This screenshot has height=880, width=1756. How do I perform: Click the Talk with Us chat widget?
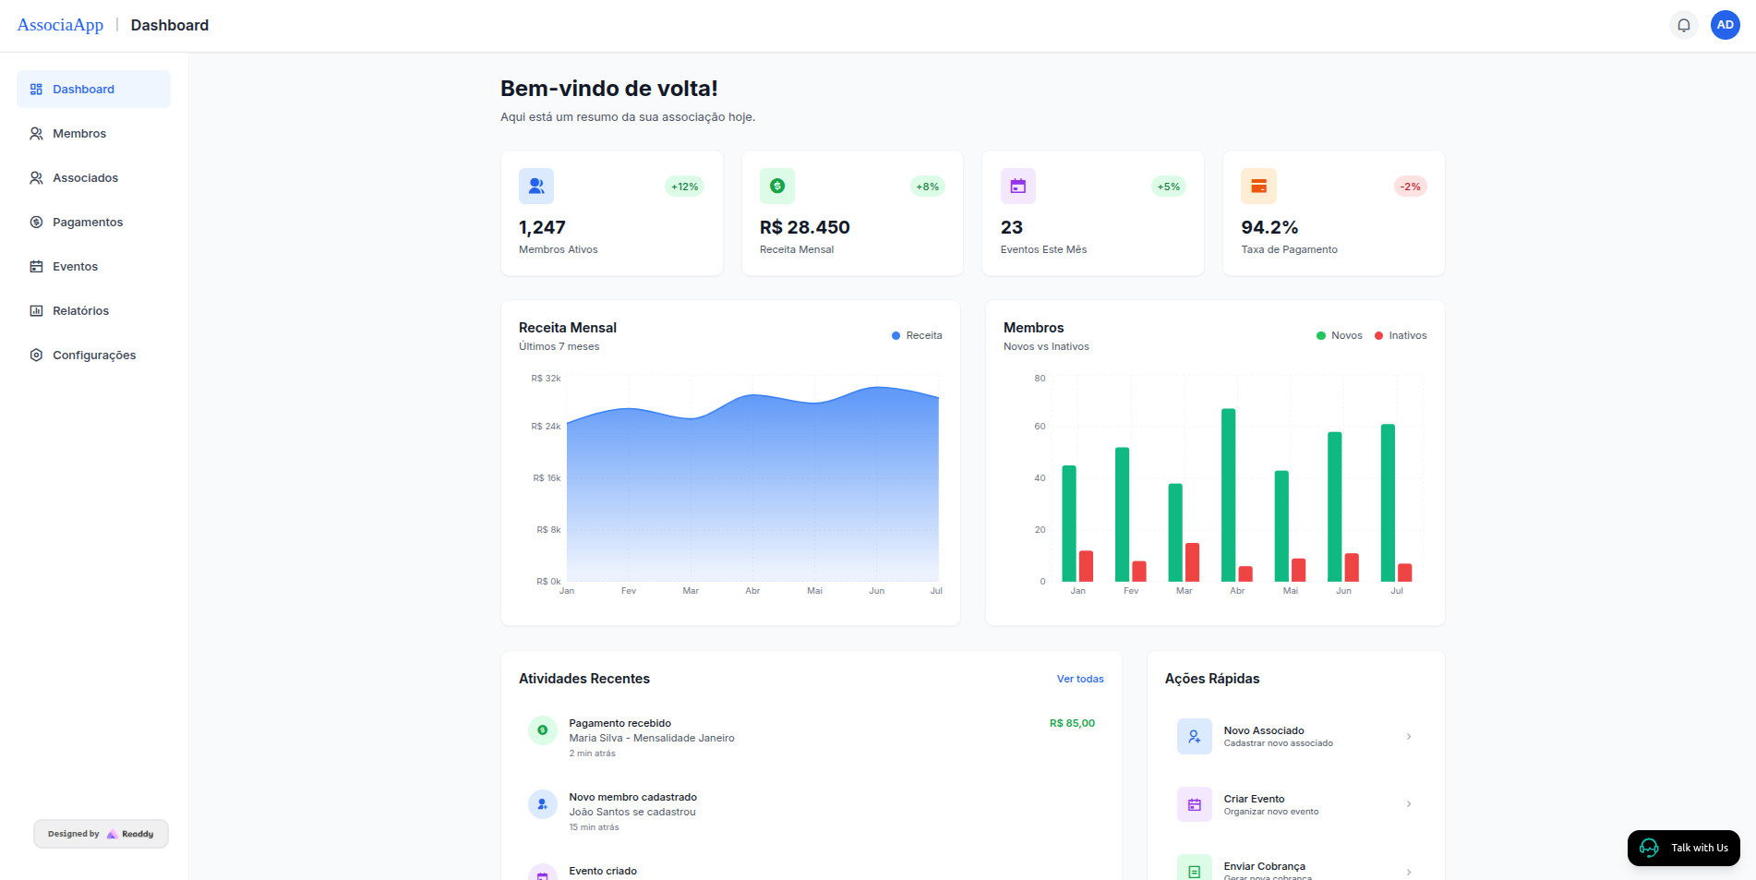pyautogui.click(x=1683, y=848)
